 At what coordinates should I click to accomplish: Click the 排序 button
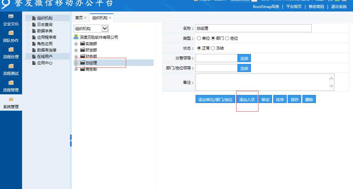pyautogui.click(x=280, y=99)
